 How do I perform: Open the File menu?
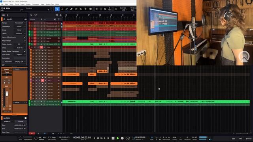pyautogui.click(x=2, y=4)
